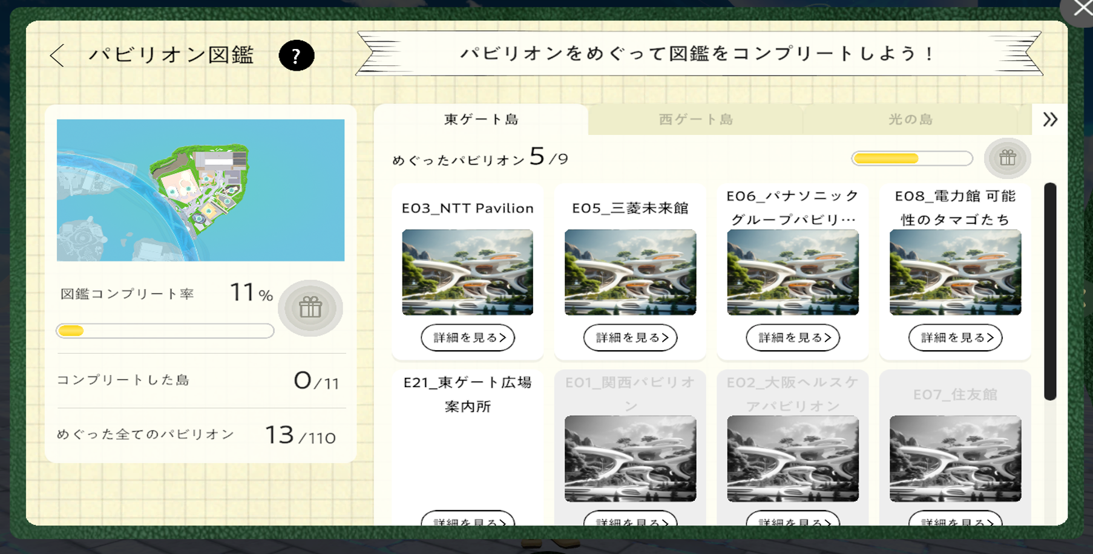This screenshot has height=554, width=1093.
Task: Open 詳細を見る for E03_NTT Pavilion
Action: click(x=468, y=337)
